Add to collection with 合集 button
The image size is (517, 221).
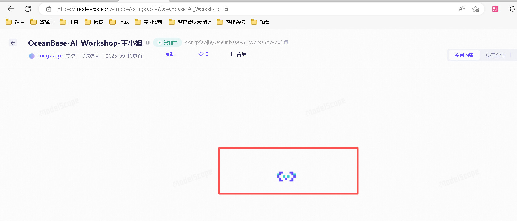238,54
